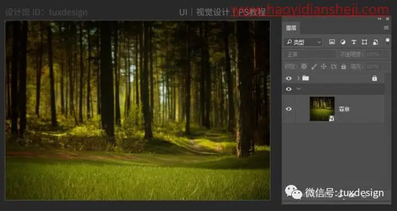Open the Layers panel hamburger menu
Viewport: 397px width, 211px height.
pos(386,28)
